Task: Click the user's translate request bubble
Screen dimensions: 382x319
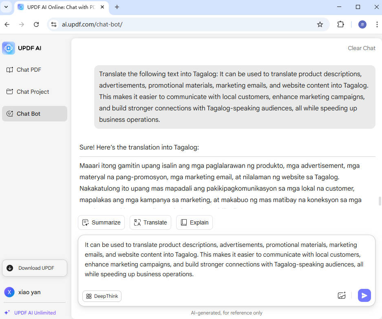Action: (234, 97)
